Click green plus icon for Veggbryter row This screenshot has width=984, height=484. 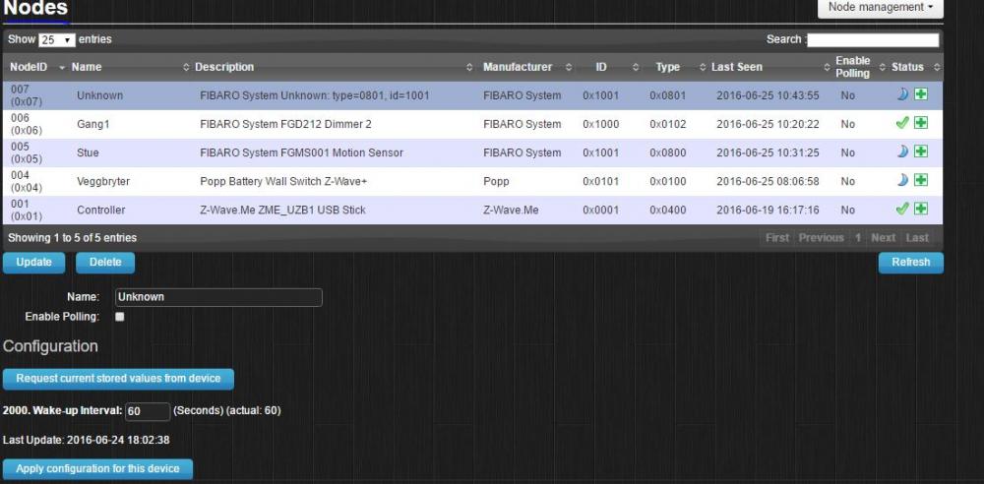(x=921, y=180)
